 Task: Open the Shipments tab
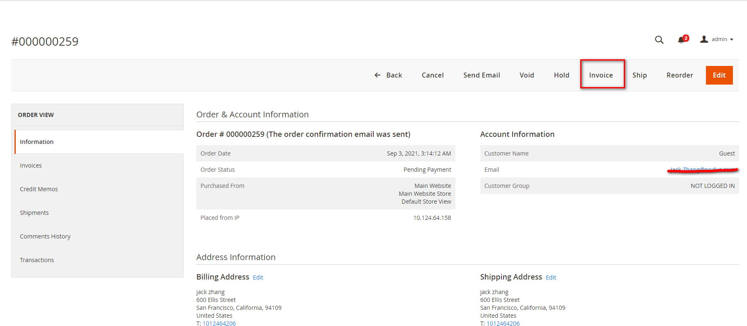[34, 213]
